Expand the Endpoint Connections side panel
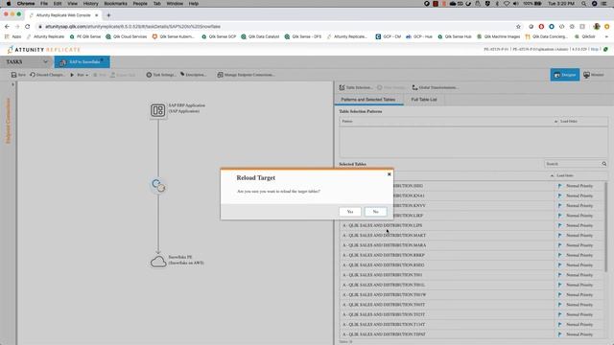The image size is (614, 345). [8, 121]
